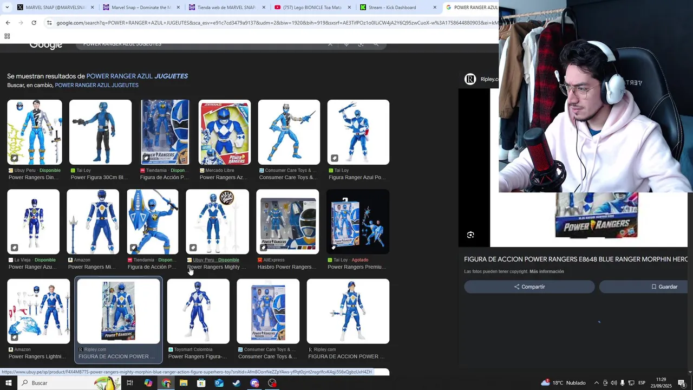Open site information icon in address bar
Screen dimensions: 693x390
49,23
